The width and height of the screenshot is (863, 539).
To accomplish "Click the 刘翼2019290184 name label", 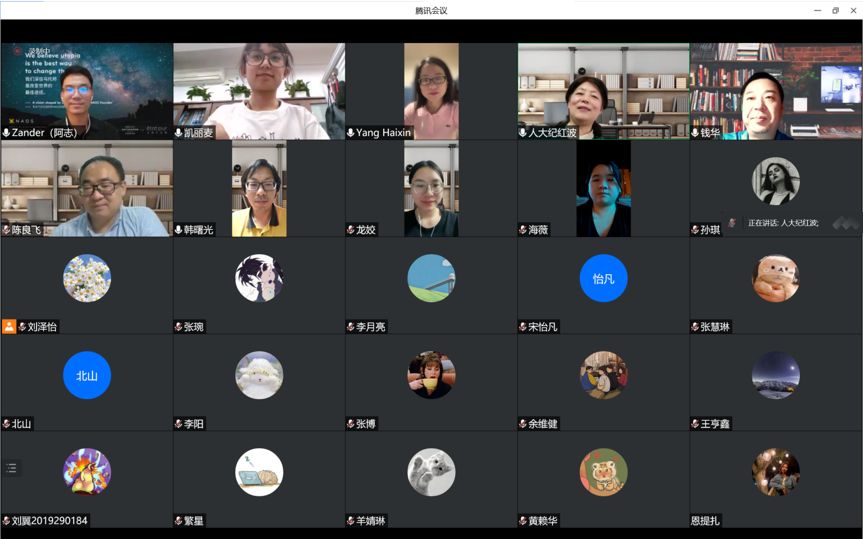I will tap(50, 521).
